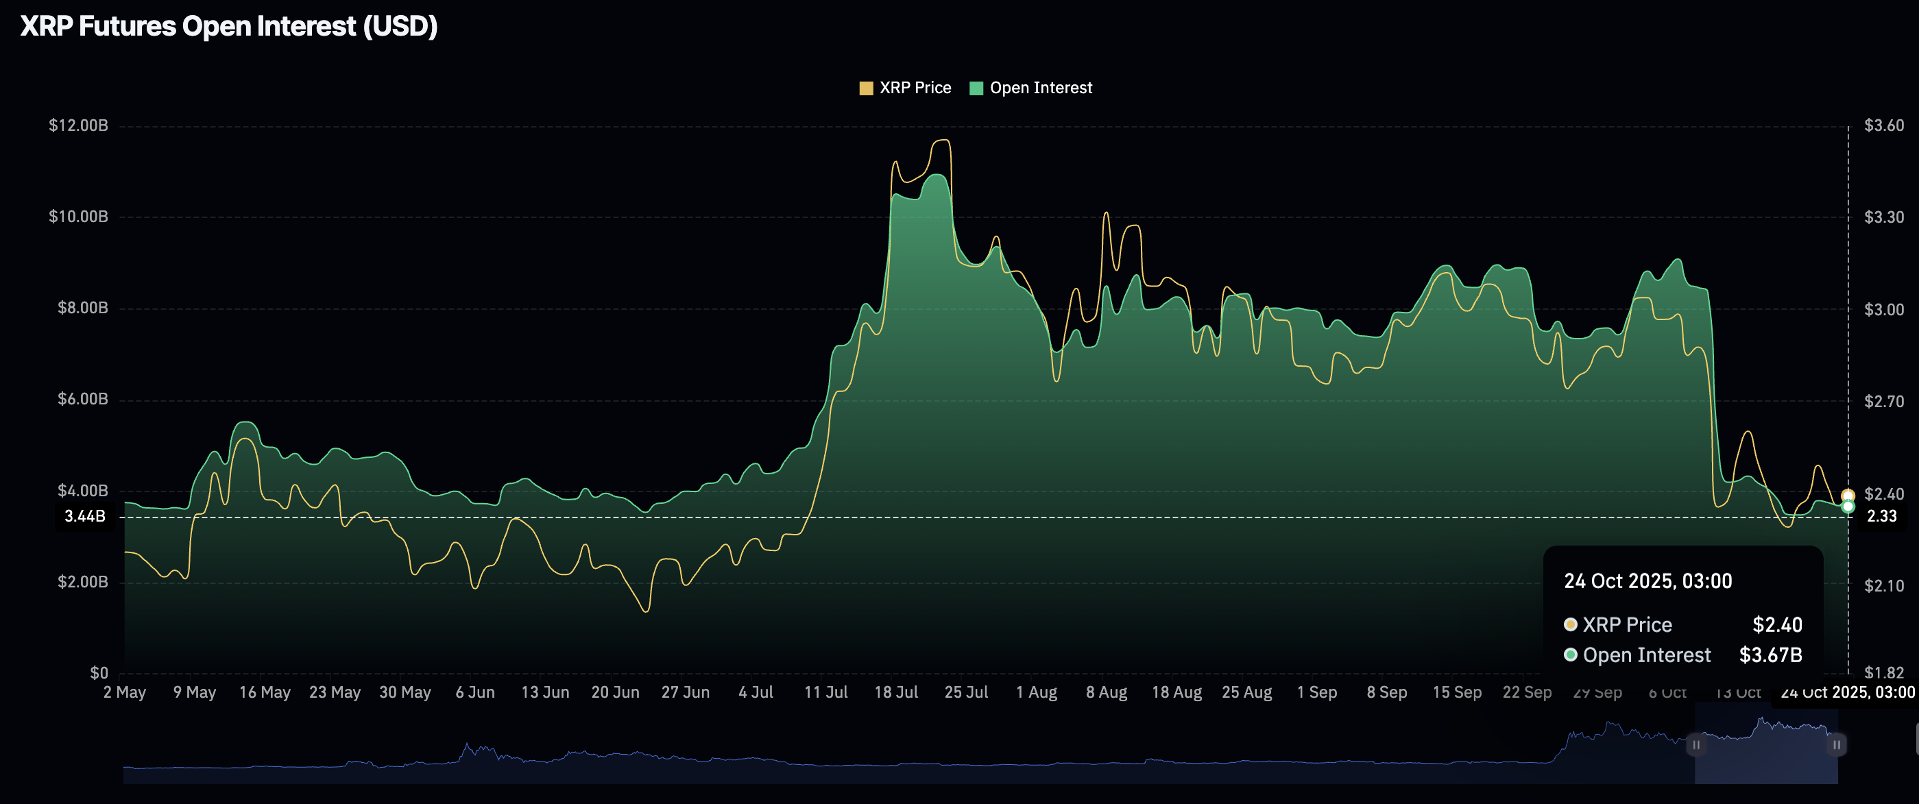The width and height of the screenshot is (1919, 804).
Task: Click the right range selector handle
Action: [1836, 744]
